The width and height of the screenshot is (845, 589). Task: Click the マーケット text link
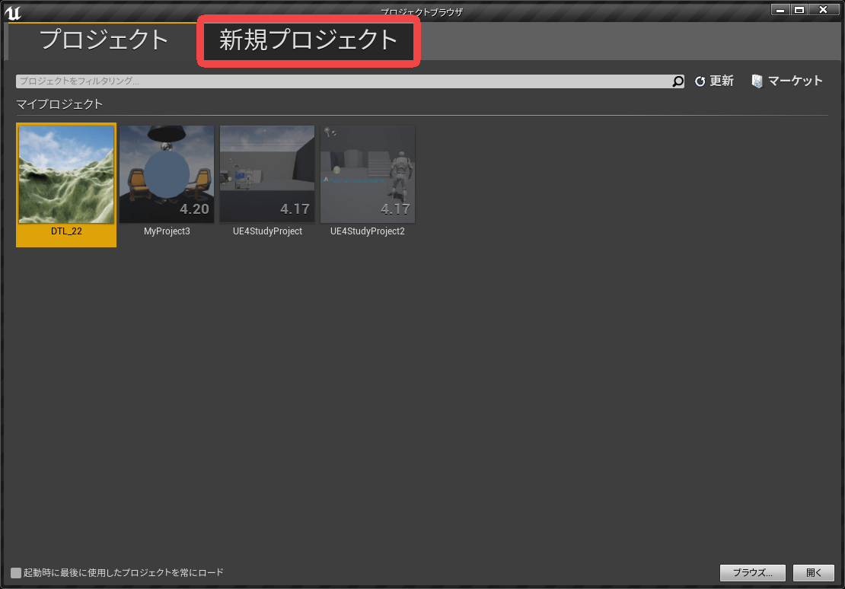(795, 81)
